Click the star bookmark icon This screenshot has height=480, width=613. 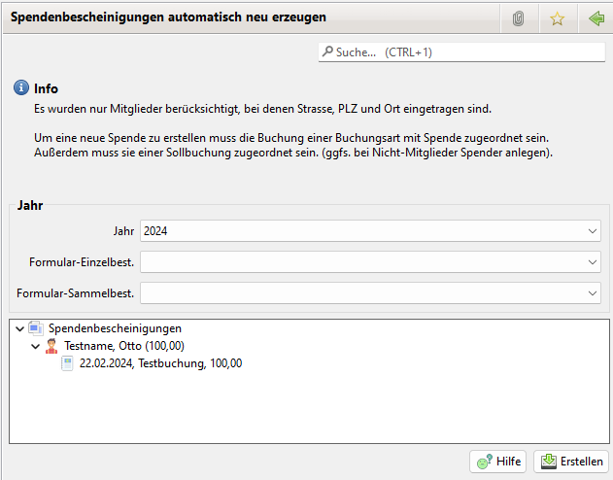coord(557,18)
